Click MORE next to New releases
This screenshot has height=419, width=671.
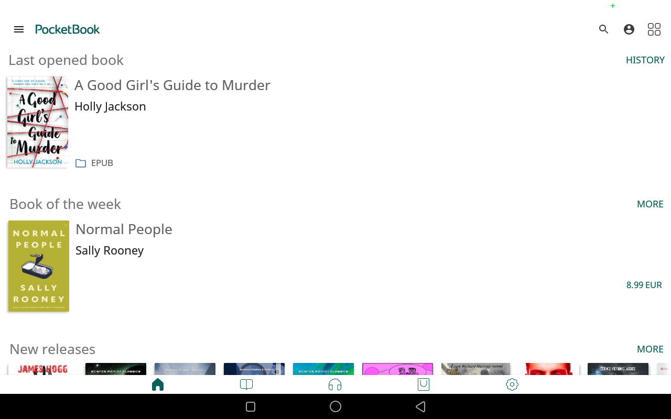[x=650, y=349]
